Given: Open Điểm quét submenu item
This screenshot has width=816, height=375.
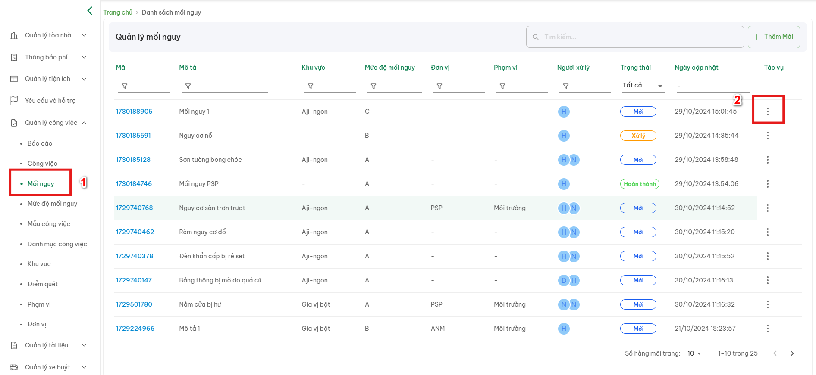Looking at the screenshot, I should [x=43, y=284].
